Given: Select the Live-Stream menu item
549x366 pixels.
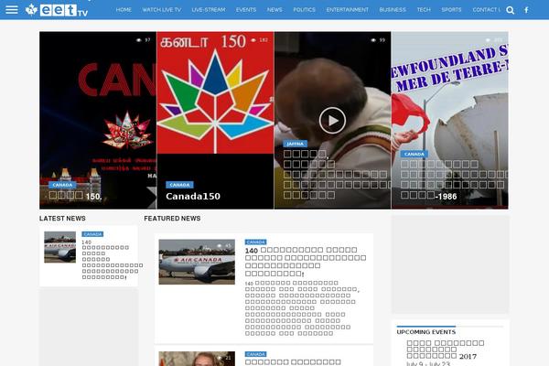Looking at the screenshot, I should [x=209, y=10].
